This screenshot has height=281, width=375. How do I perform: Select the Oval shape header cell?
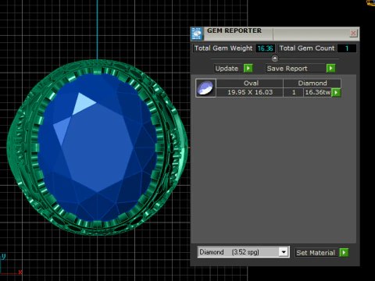[250, 84]
